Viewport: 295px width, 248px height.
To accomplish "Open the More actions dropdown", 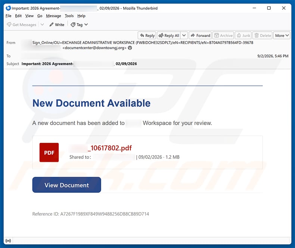I will [x=282, y=35].
